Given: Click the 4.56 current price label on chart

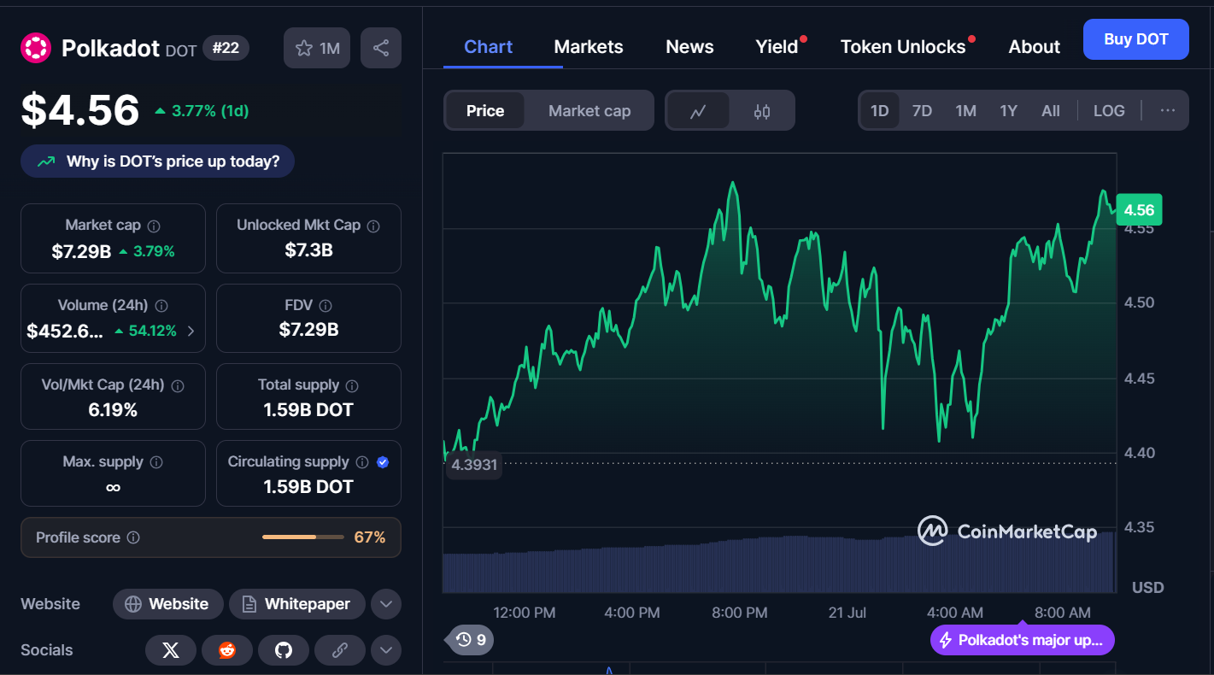Looking at the screenshot, I should click(x=1139, y=210).
